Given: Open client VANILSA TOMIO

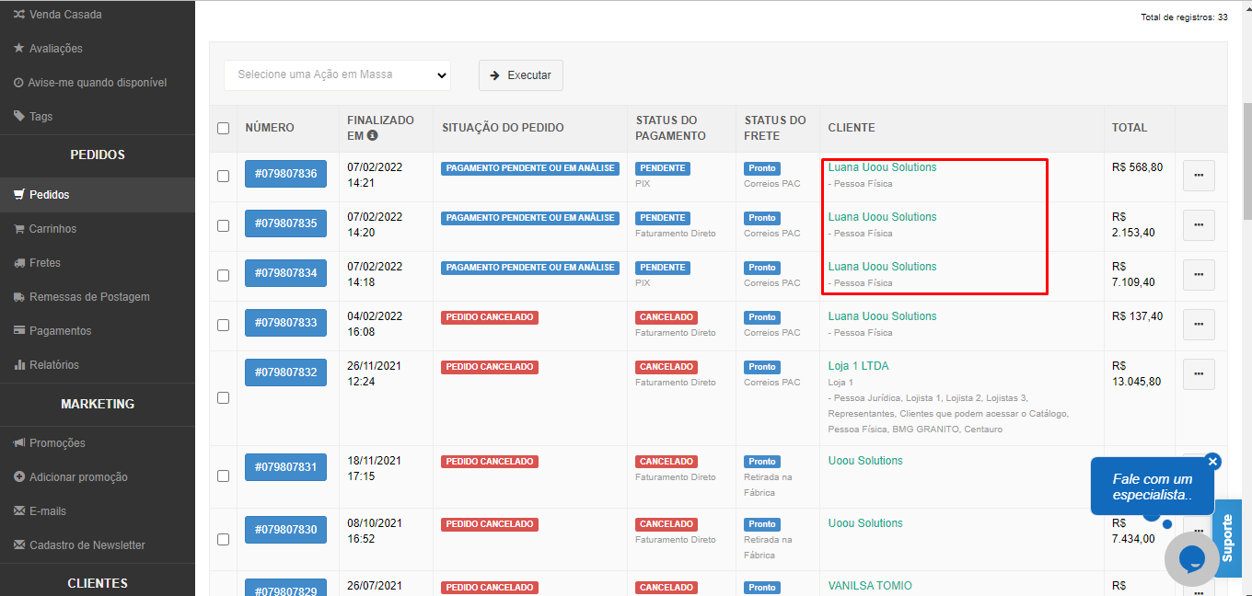Looking at the screenshot, I should pyautogui.click(x=870, y=586).
